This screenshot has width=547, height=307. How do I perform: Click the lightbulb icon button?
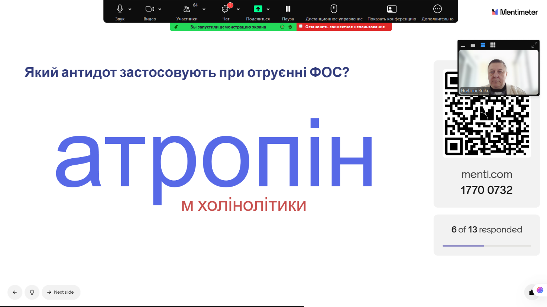coord(32,292)
